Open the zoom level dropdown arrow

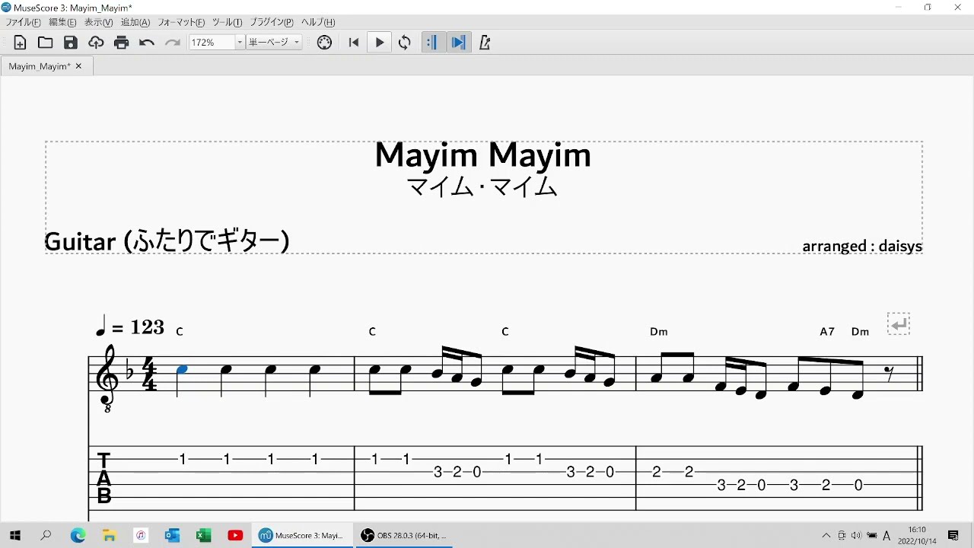tap(240, 43)
